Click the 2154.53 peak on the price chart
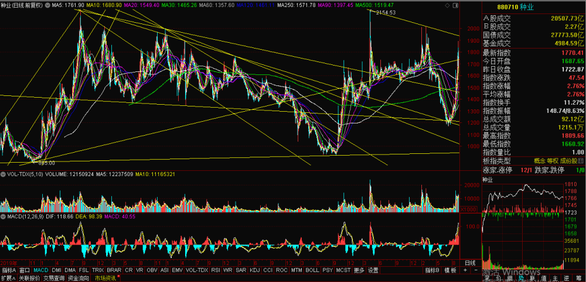 [x=386, y=12]
